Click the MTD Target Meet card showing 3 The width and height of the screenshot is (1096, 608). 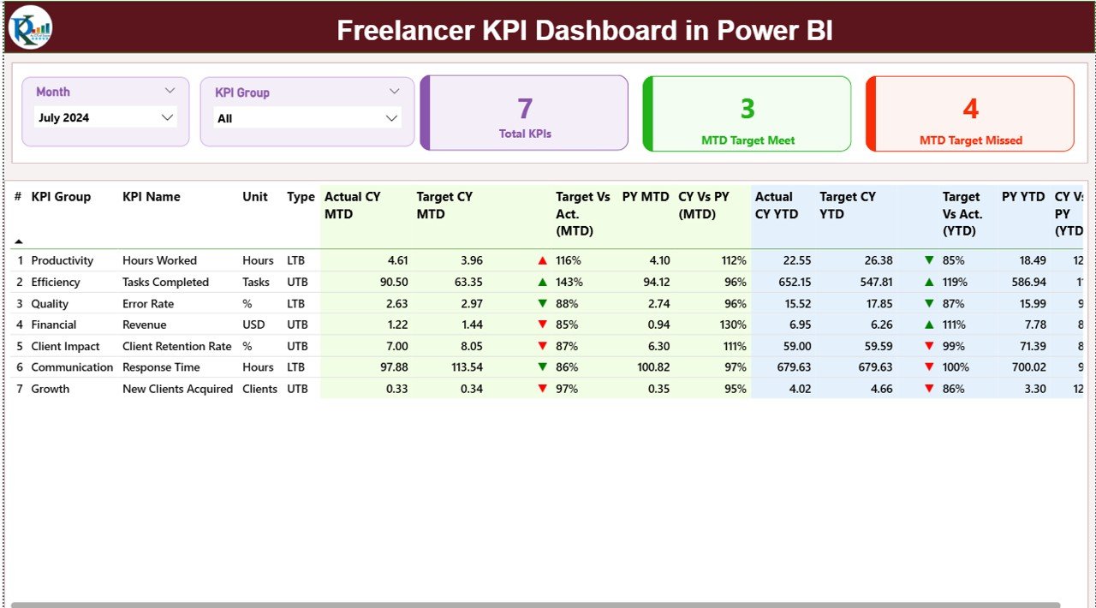click(x=747, y=113)
